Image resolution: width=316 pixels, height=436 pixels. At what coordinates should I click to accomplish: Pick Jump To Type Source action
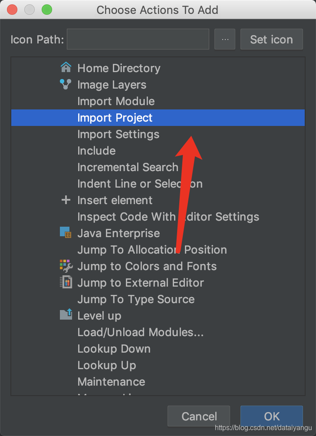point(136,299)
